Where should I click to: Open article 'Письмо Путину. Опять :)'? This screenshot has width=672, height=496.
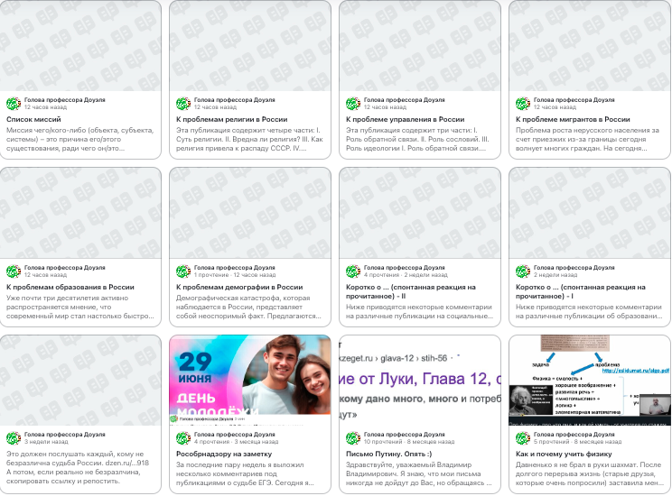pos(388,454)
